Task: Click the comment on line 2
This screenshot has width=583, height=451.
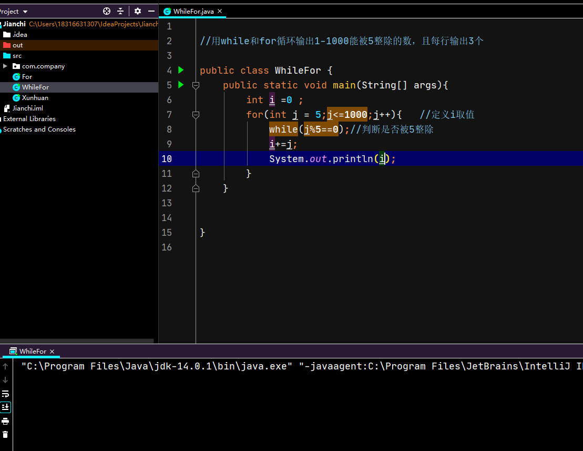Action: point(341,41)
